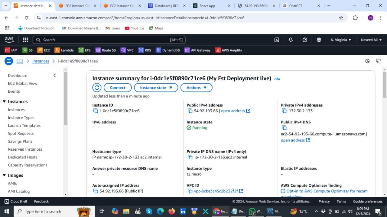Open address for public IPv4 54.92.193.66

(233, 111)
